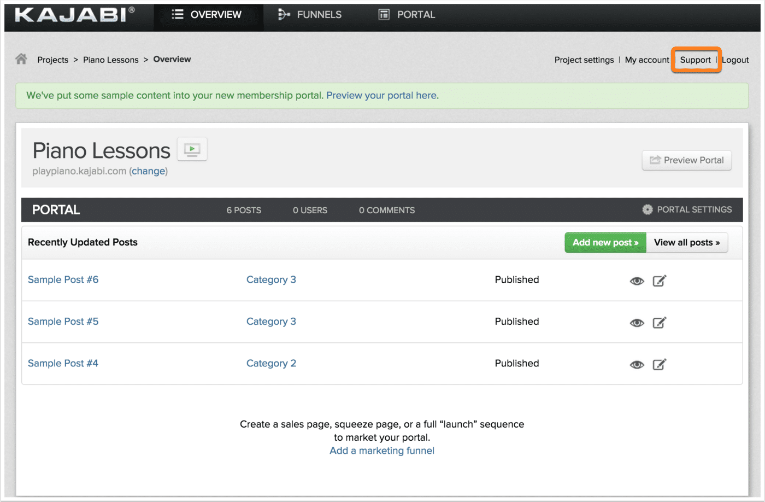Click the 0 COMMENTS counter
This screenshot has height=502, width=765.
tap(387, 210)
